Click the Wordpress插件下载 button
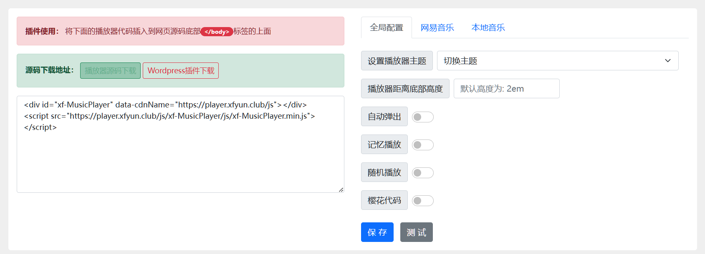Screen dimensions: 705x254 coord(181,70)
